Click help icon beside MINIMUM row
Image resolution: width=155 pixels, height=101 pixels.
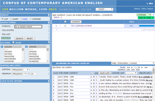point(49,74)
